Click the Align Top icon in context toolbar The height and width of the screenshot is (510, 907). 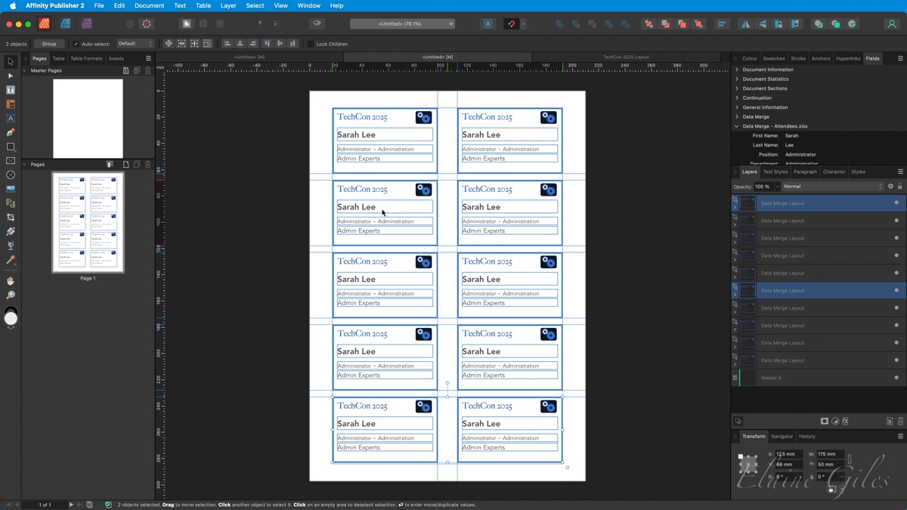267,44
